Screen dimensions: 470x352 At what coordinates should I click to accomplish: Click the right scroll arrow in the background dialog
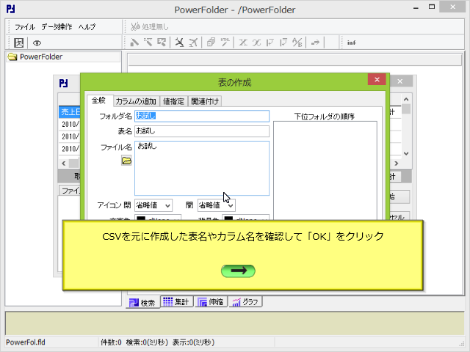pos(397,164)
